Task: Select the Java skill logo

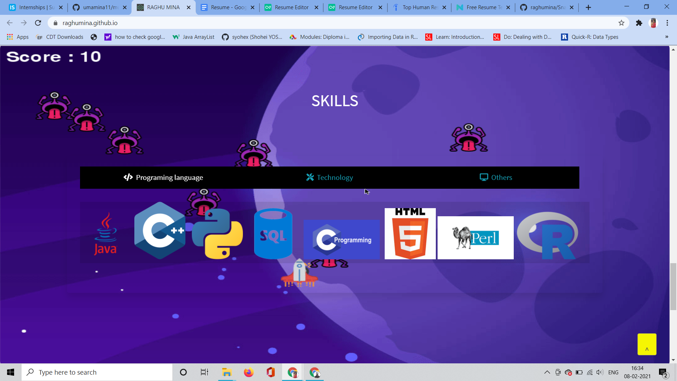Action: tap(105, 234)
